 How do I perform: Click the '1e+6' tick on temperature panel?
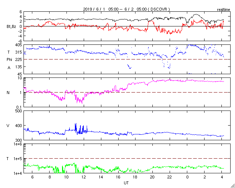[18, 144]
